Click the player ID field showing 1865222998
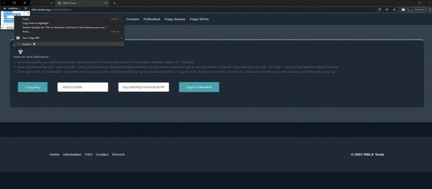This screenshot has width=432, height=189. pos(83,87)
